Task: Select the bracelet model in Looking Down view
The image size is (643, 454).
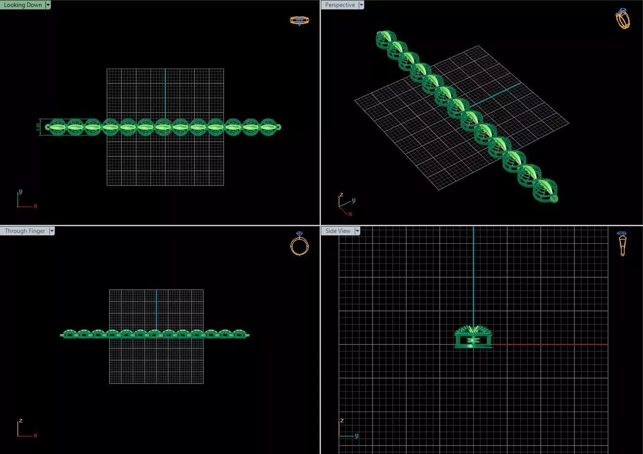Action: 163,127
